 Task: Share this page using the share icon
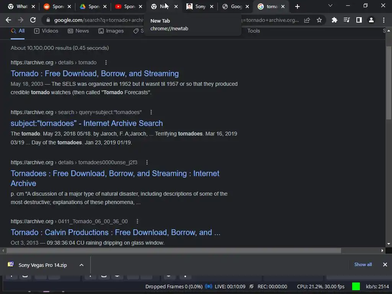(307, 20)
